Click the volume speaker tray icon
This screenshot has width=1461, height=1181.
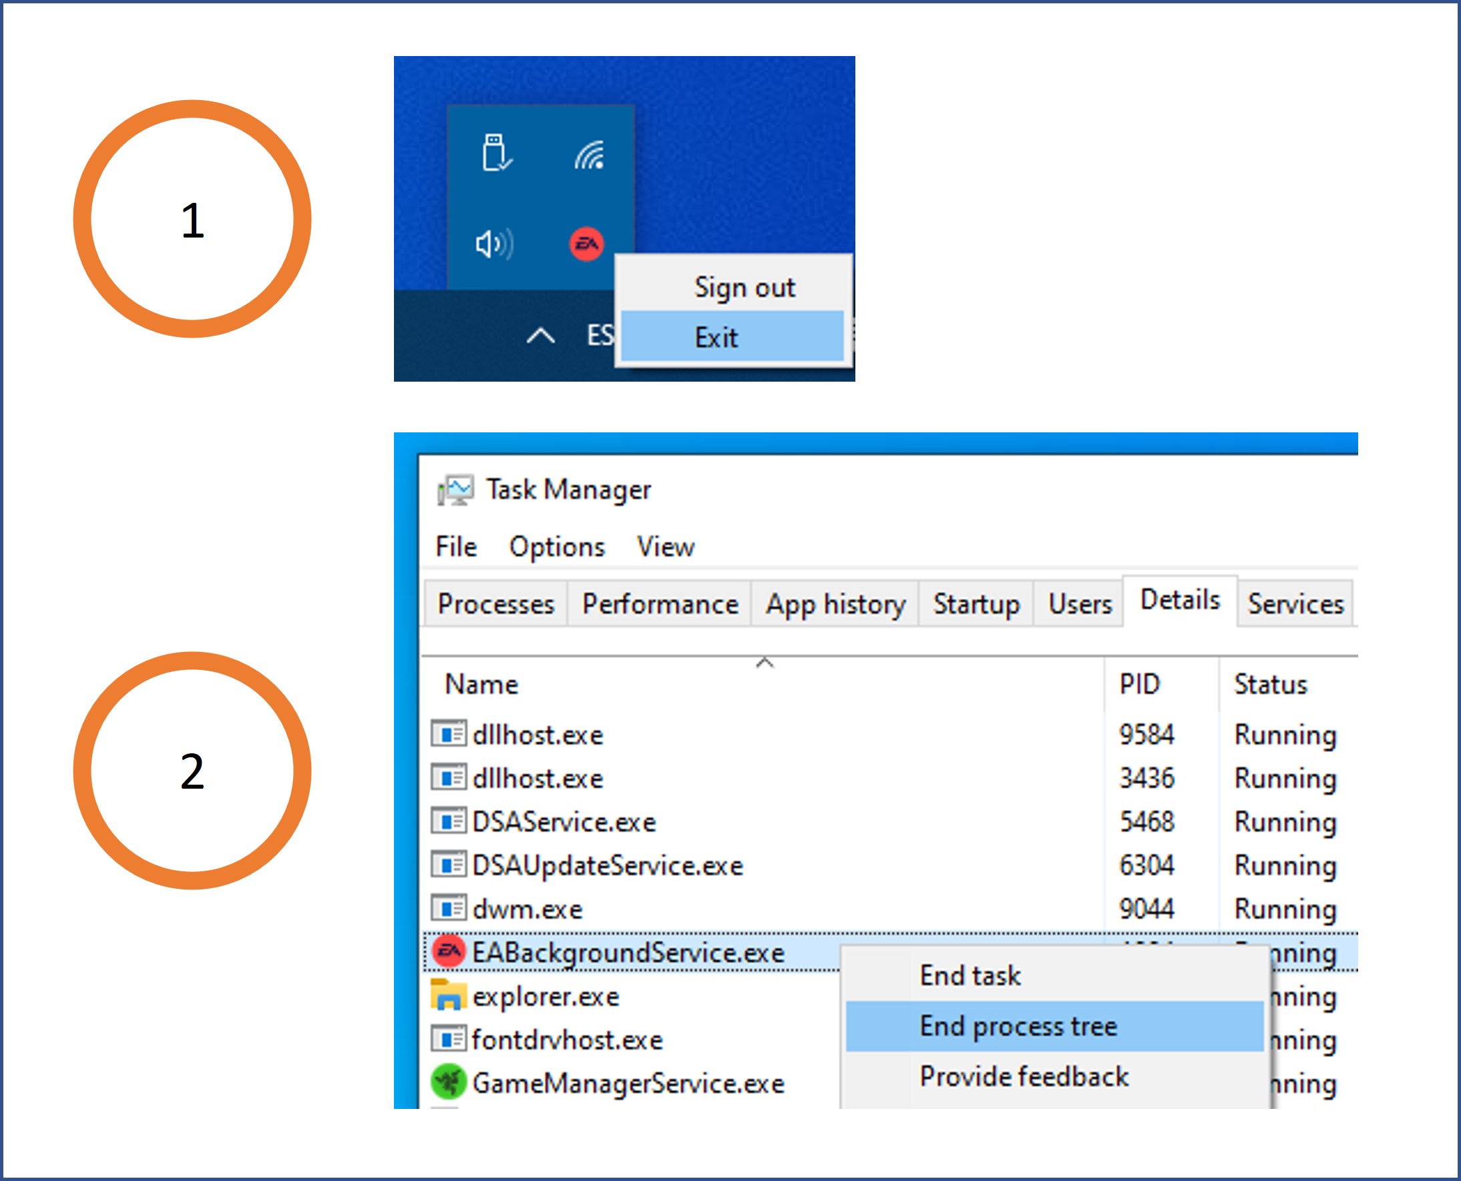[494, 244]
